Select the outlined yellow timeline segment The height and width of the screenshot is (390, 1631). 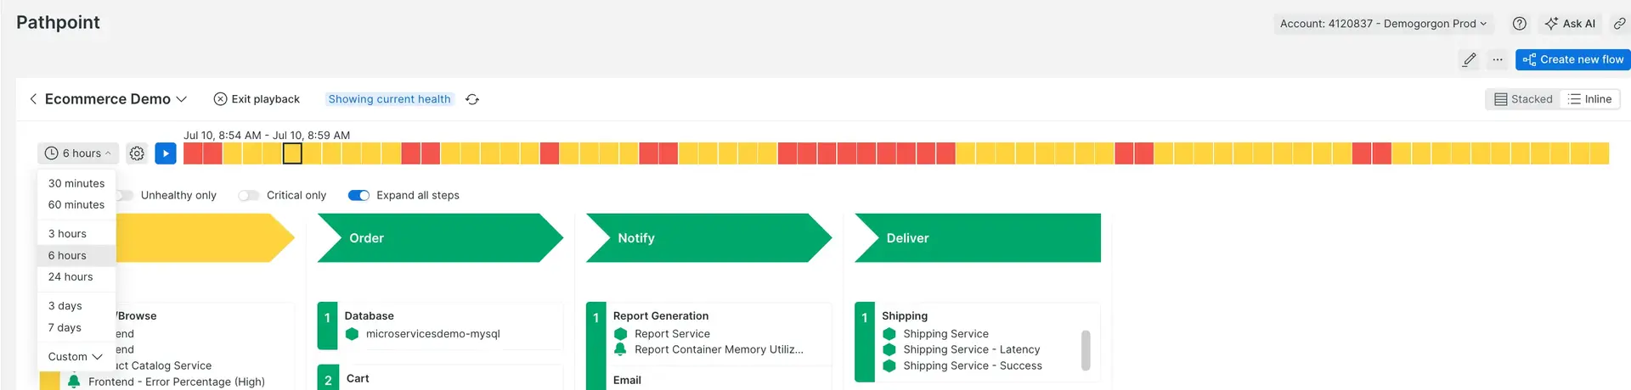tap(291, 153)
